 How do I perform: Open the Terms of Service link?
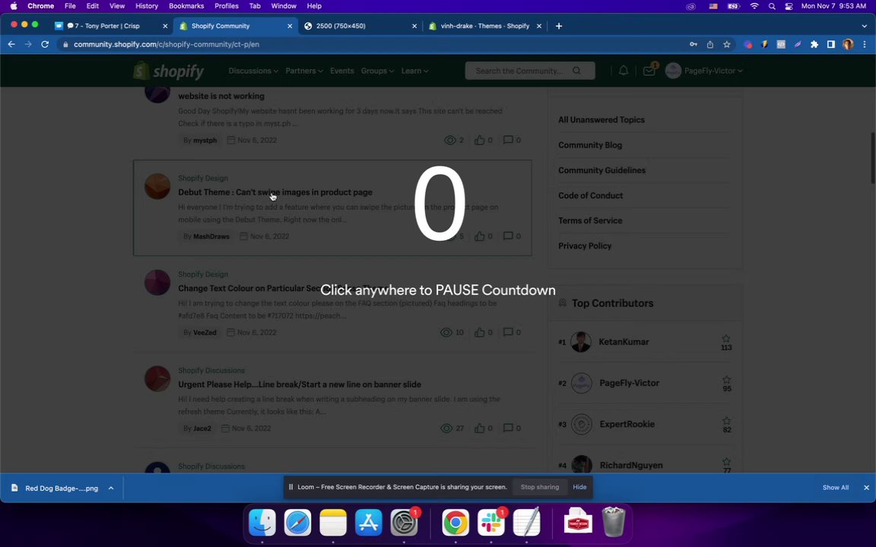coord(590,220)
